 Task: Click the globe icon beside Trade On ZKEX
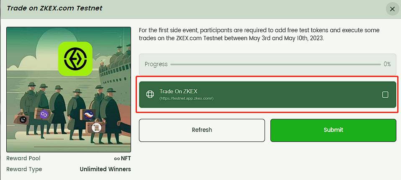[150, 94]
